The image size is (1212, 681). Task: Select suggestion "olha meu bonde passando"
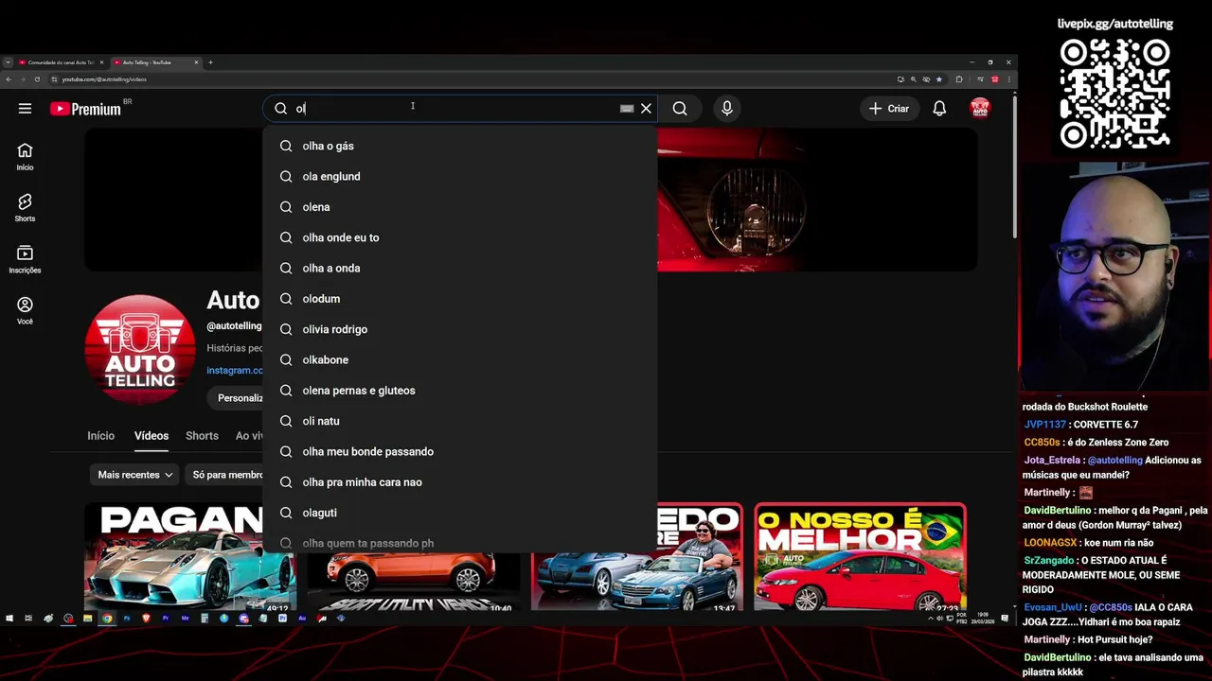(x=459, y=452)
